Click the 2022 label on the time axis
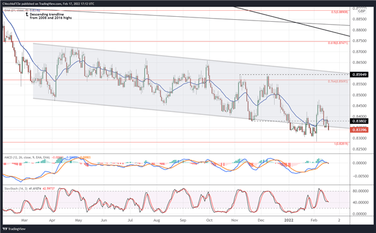376x233 pixels. 287,220
